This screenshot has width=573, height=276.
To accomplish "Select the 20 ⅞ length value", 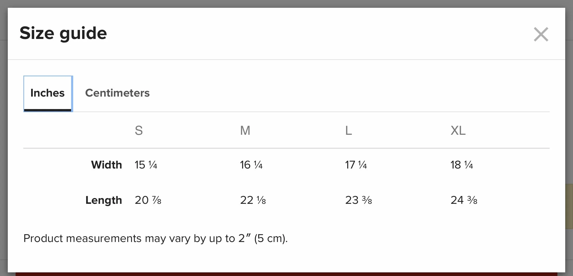I will click(148, 200).
